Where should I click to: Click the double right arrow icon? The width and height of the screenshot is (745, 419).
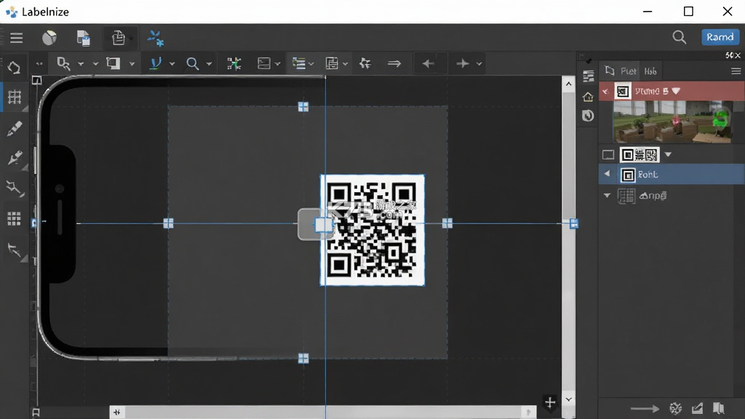(394, 63)
